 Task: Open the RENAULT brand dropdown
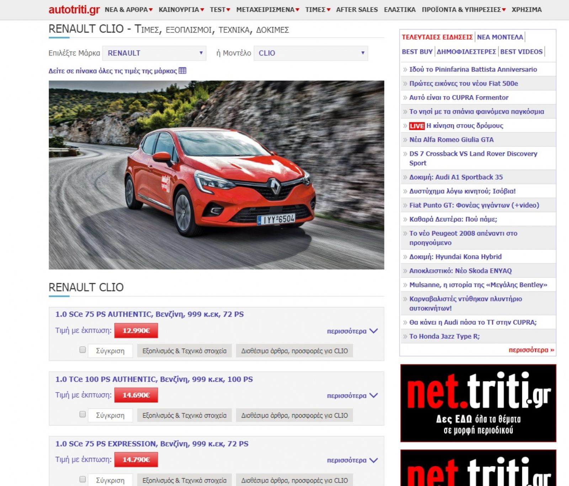(x=154, y=53)
